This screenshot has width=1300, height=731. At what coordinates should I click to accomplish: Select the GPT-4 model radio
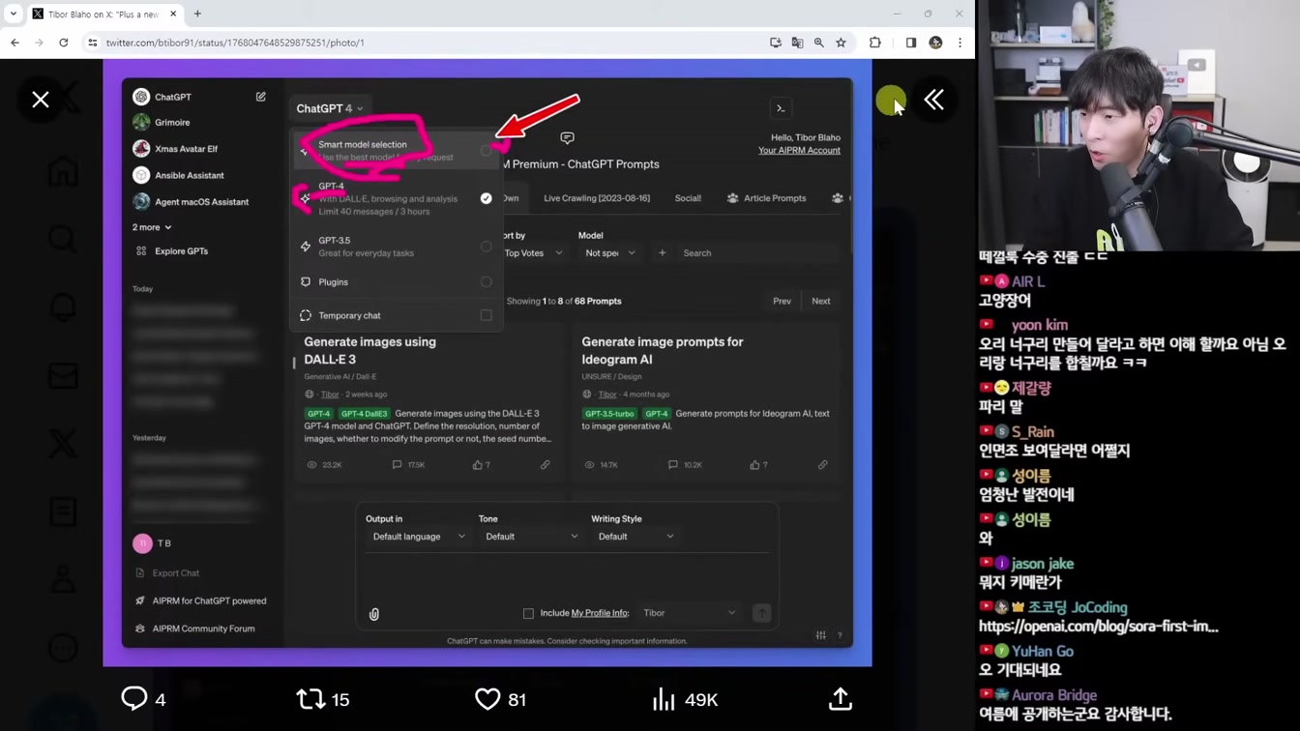click(x=486, y=198)
